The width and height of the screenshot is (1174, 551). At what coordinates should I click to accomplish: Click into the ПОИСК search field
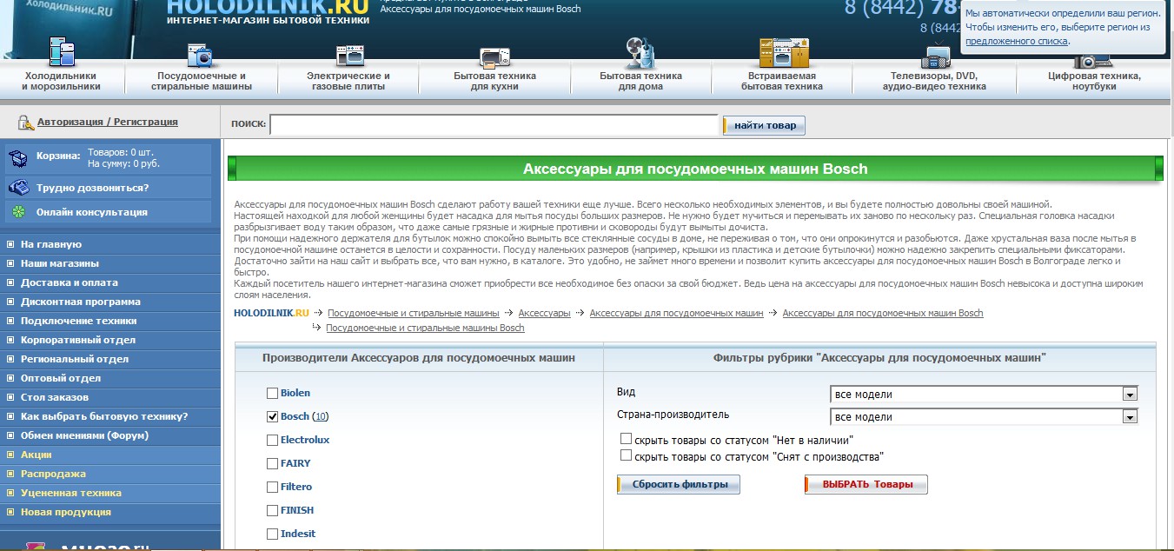click(494, 125)
